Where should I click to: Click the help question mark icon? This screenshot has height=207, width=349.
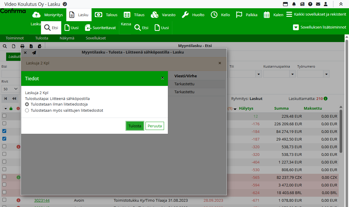point(310,4)
